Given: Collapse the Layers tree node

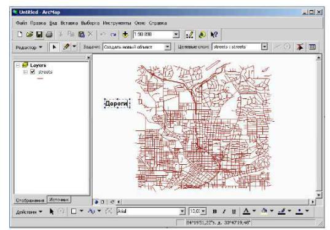Looking at the screenshot, I should 18,65.
